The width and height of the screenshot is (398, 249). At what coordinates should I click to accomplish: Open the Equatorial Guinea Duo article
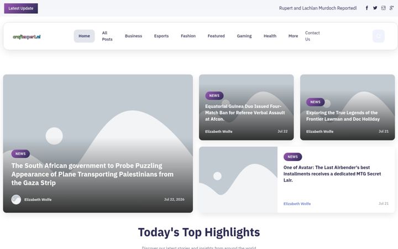tap(245, 112)
